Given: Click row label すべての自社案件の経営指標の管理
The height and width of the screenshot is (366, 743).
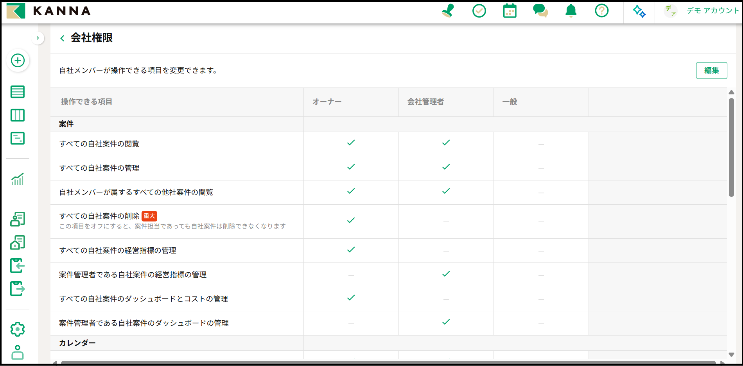Looking at the screenshot, I should point(118,250).
